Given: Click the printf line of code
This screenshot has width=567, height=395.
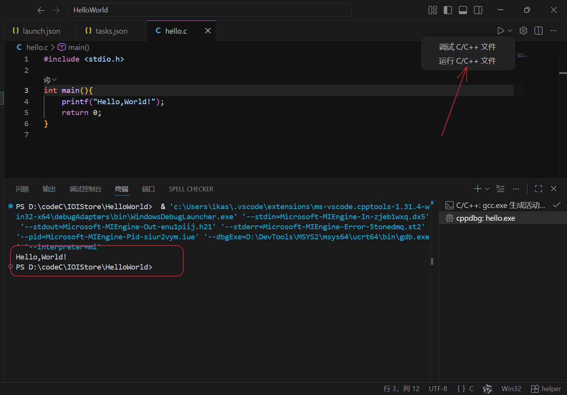Looking at the screenshot, I should point(113,101).
